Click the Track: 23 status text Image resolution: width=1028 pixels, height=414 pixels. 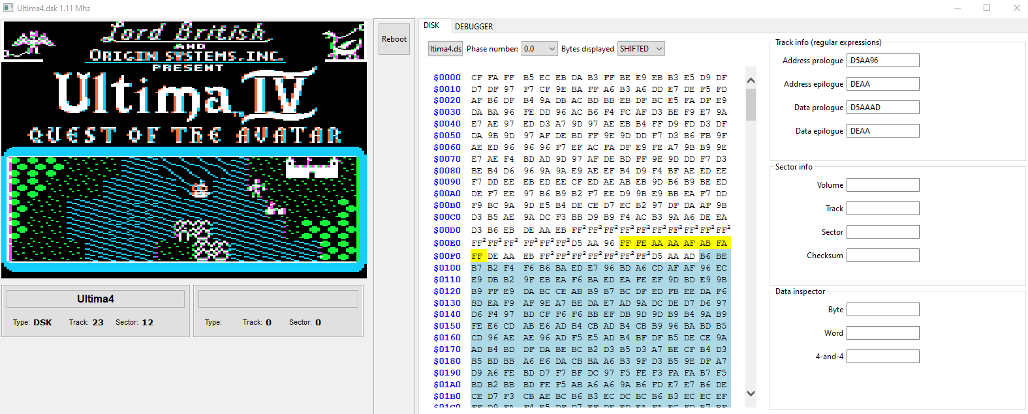pos(87,323)
